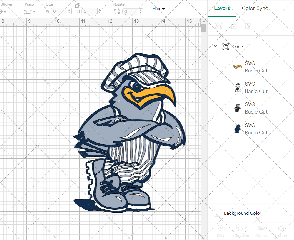Click the Width size input field
294x240 pixels.
[x=59, y=11]
